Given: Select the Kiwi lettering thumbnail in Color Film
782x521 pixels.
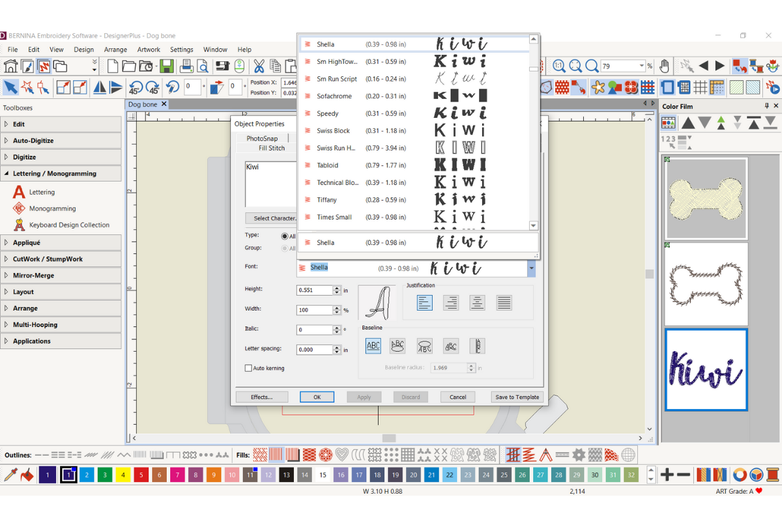Looking at the screenshot, I should click(706, 370).
